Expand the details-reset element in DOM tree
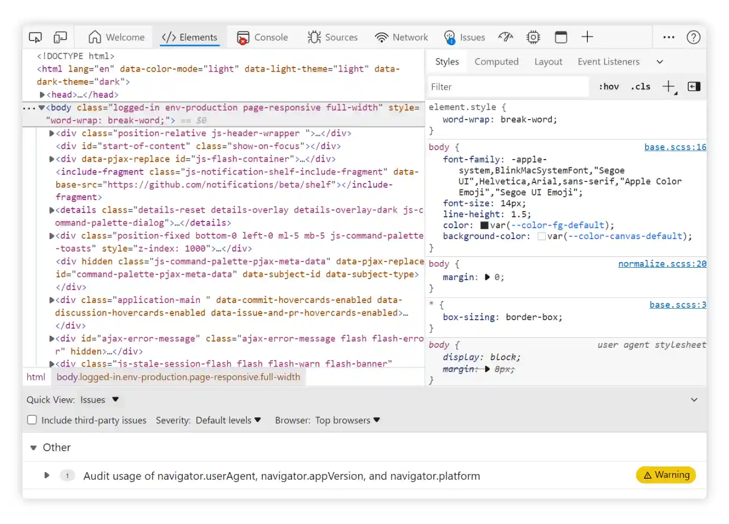 click(x=51, y=209)
